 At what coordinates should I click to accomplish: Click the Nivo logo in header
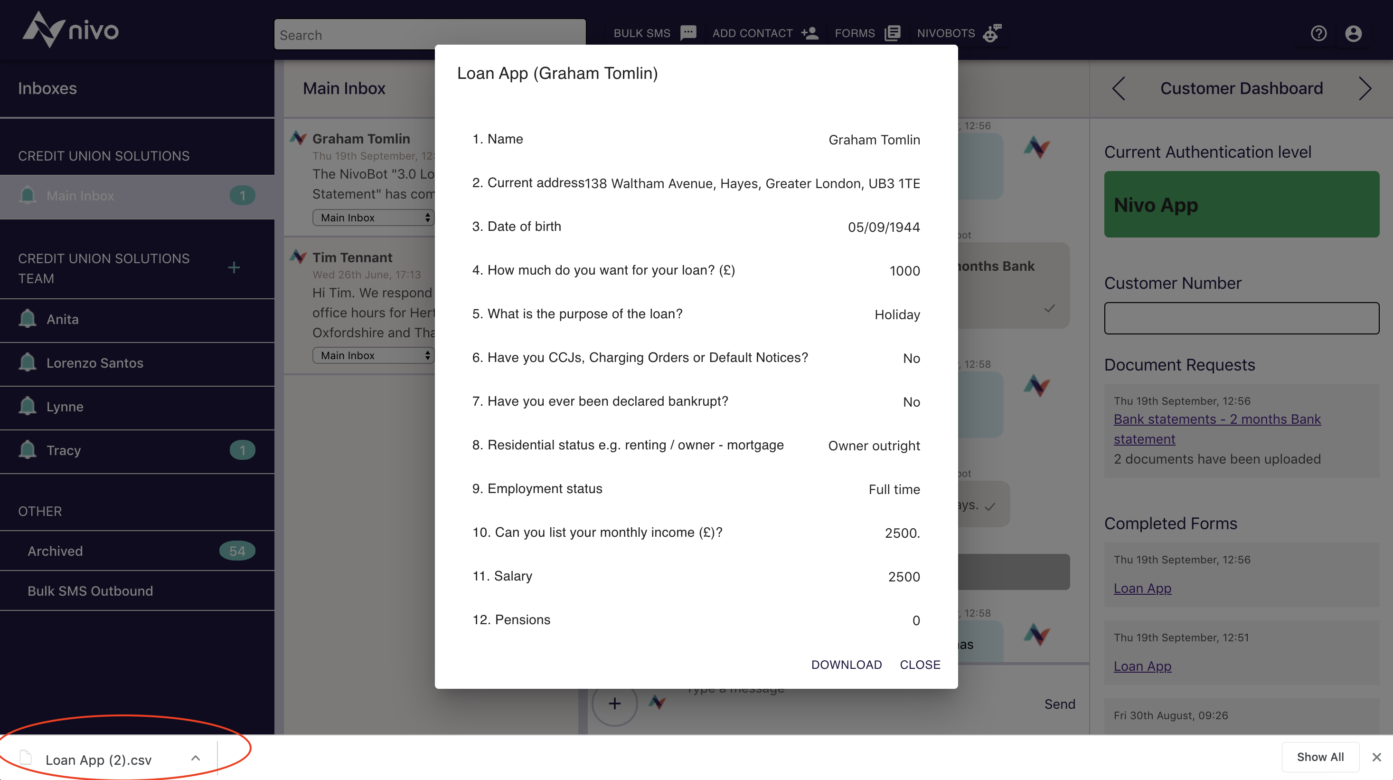click(x=70, y=30)
